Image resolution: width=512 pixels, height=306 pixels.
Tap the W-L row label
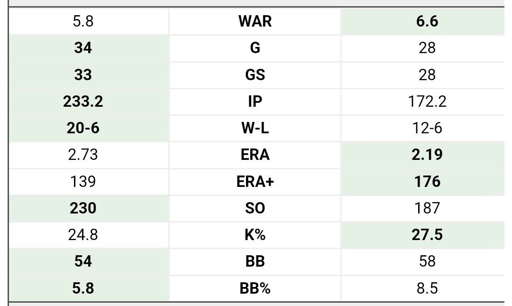pyautogui.click(x=255, y=128)
